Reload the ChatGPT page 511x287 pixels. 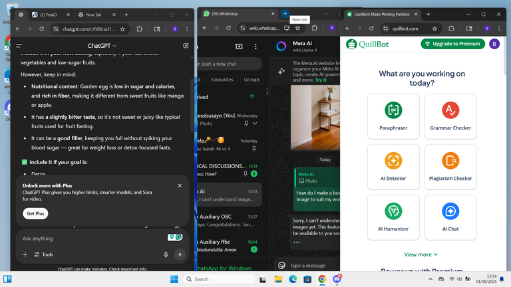(42, 29)
